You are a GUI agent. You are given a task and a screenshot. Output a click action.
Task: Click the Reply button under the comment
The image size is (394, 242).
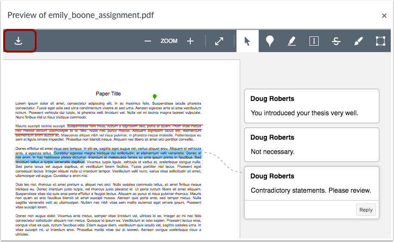click(366, 210)
